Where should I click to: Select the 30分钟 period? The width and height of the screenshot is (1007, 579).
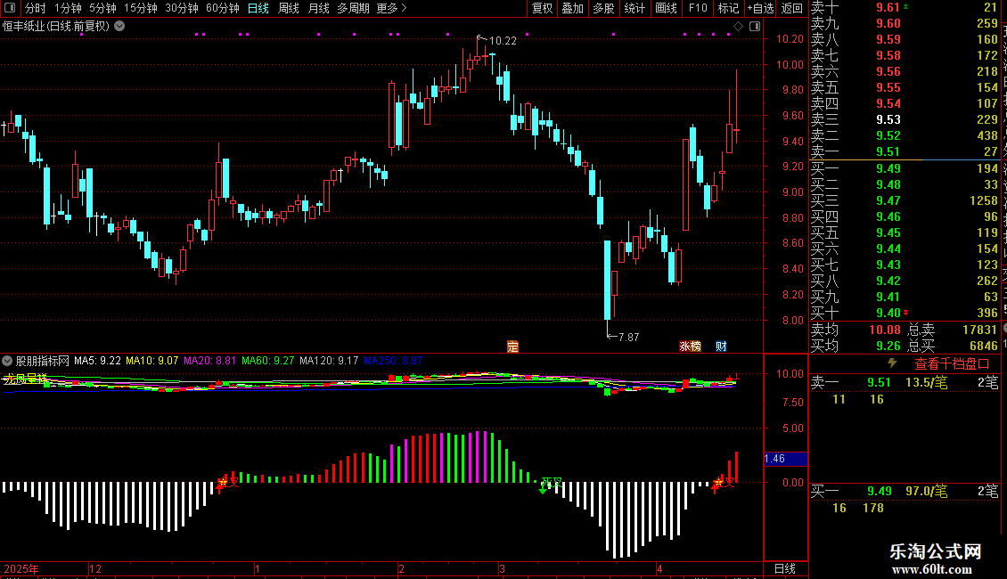tap(181, 8)
